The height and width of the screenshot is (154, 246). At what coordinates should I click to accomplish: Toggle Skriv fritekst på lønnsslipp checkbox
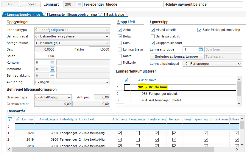click(200, 30)
